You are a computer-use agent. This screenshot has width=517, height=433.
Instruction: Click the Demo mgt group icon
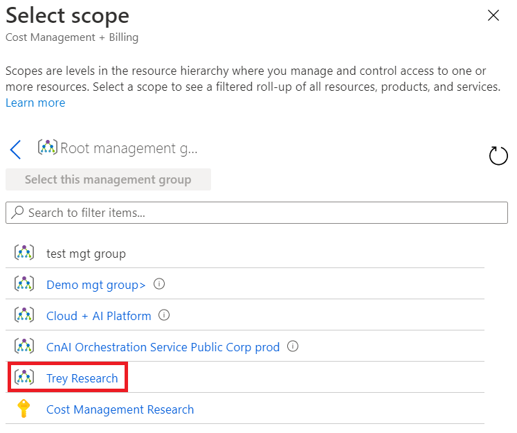(24, 284)
